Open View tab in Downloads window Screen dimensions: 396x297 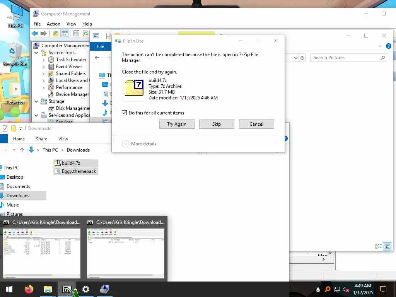click(63, 139)
